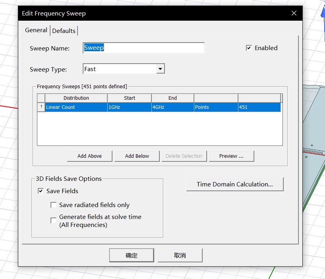
Task: Open the Defaults tab
Action: 64,31
